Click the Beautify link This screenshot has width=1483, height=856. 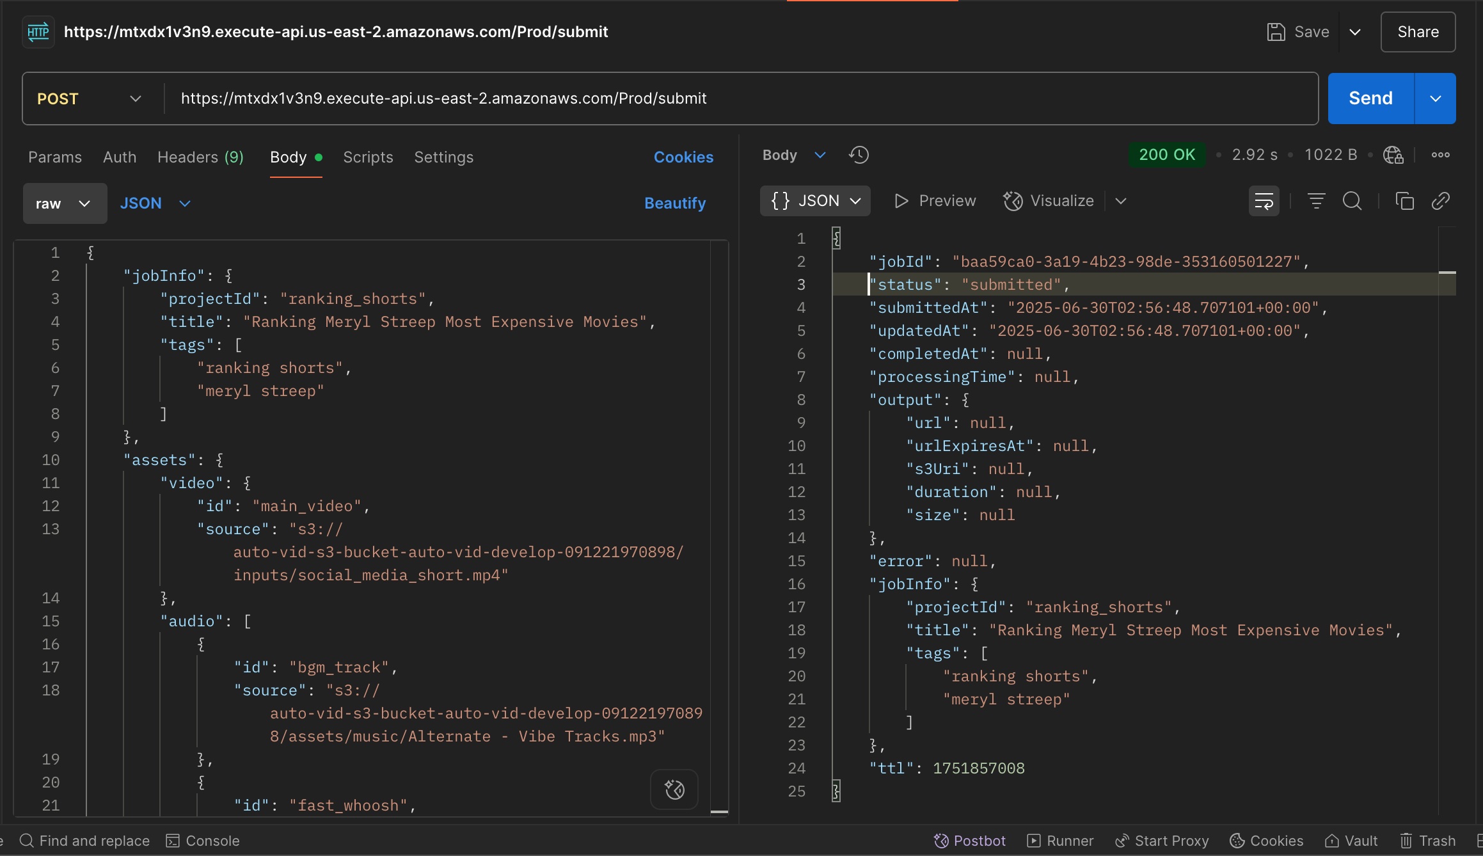coord(674,203)
